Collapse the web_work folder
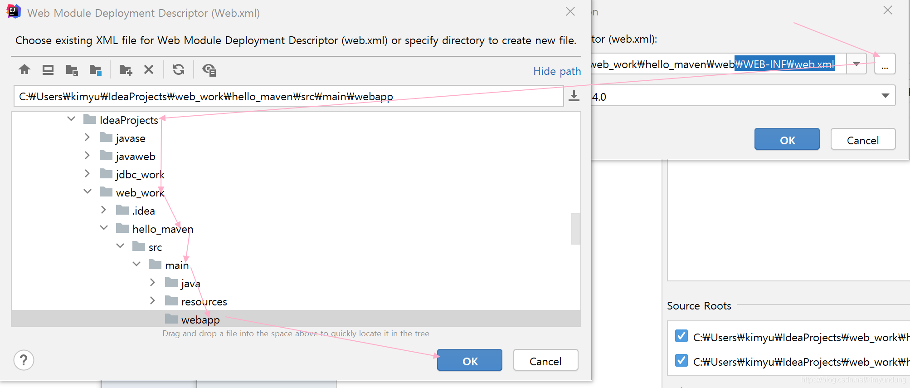This screenshot has height=388, width=910. click(88, 192)
